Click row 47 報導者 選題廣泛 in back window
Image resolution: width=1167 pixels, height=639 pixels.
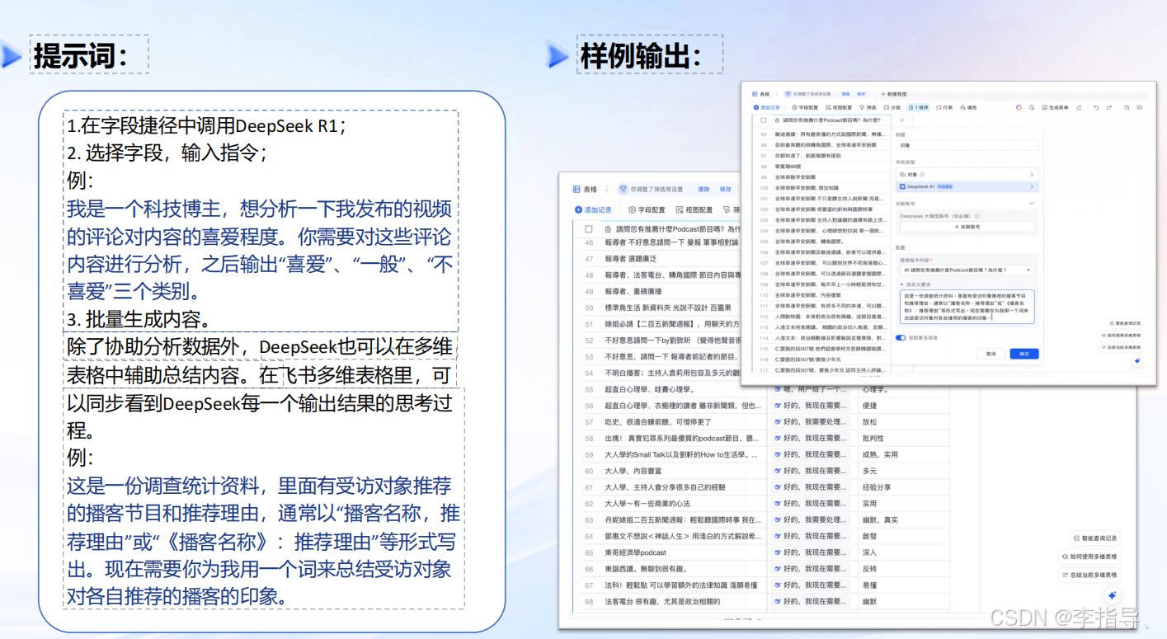[x=662, y=259]
